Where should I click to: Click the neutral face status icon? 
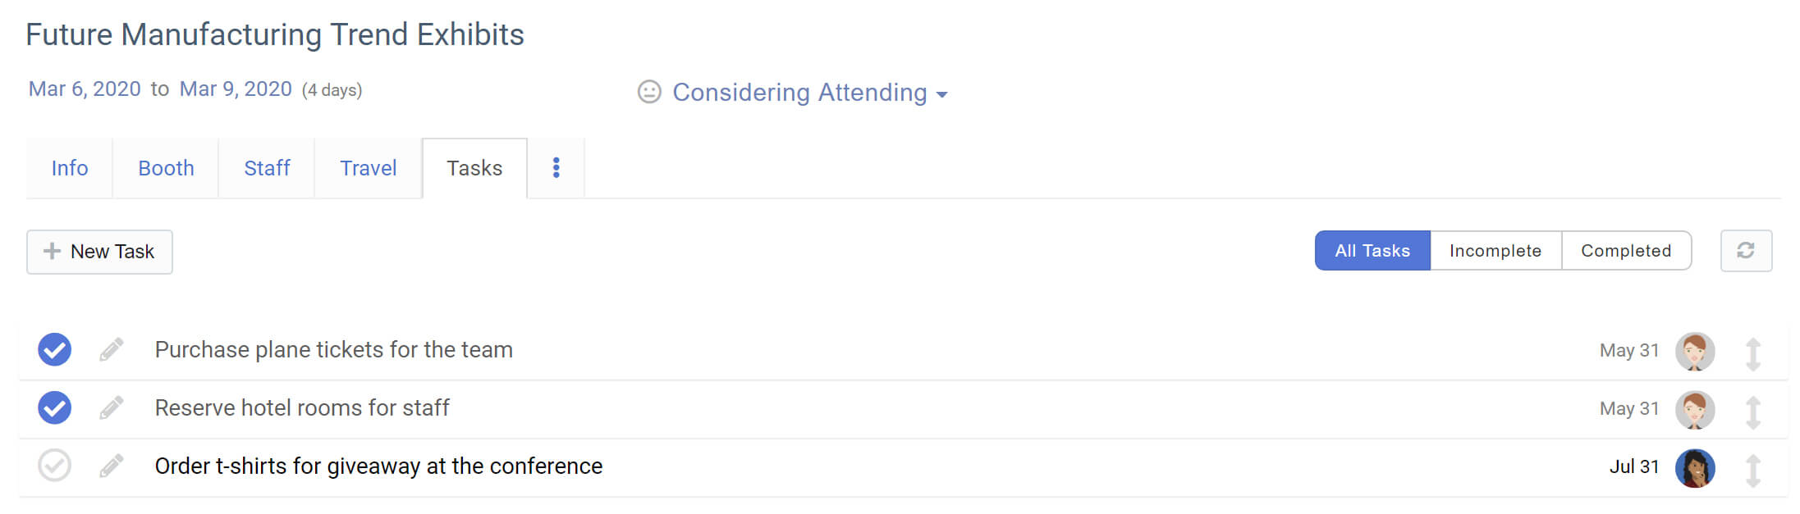coord(649,92)
